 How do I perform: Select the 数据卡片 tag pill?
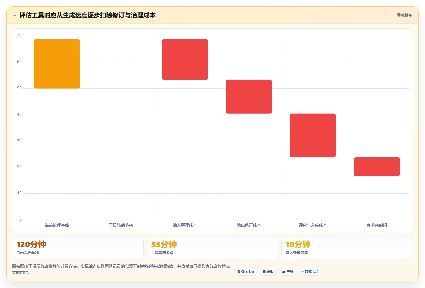[x=310, y=271]
